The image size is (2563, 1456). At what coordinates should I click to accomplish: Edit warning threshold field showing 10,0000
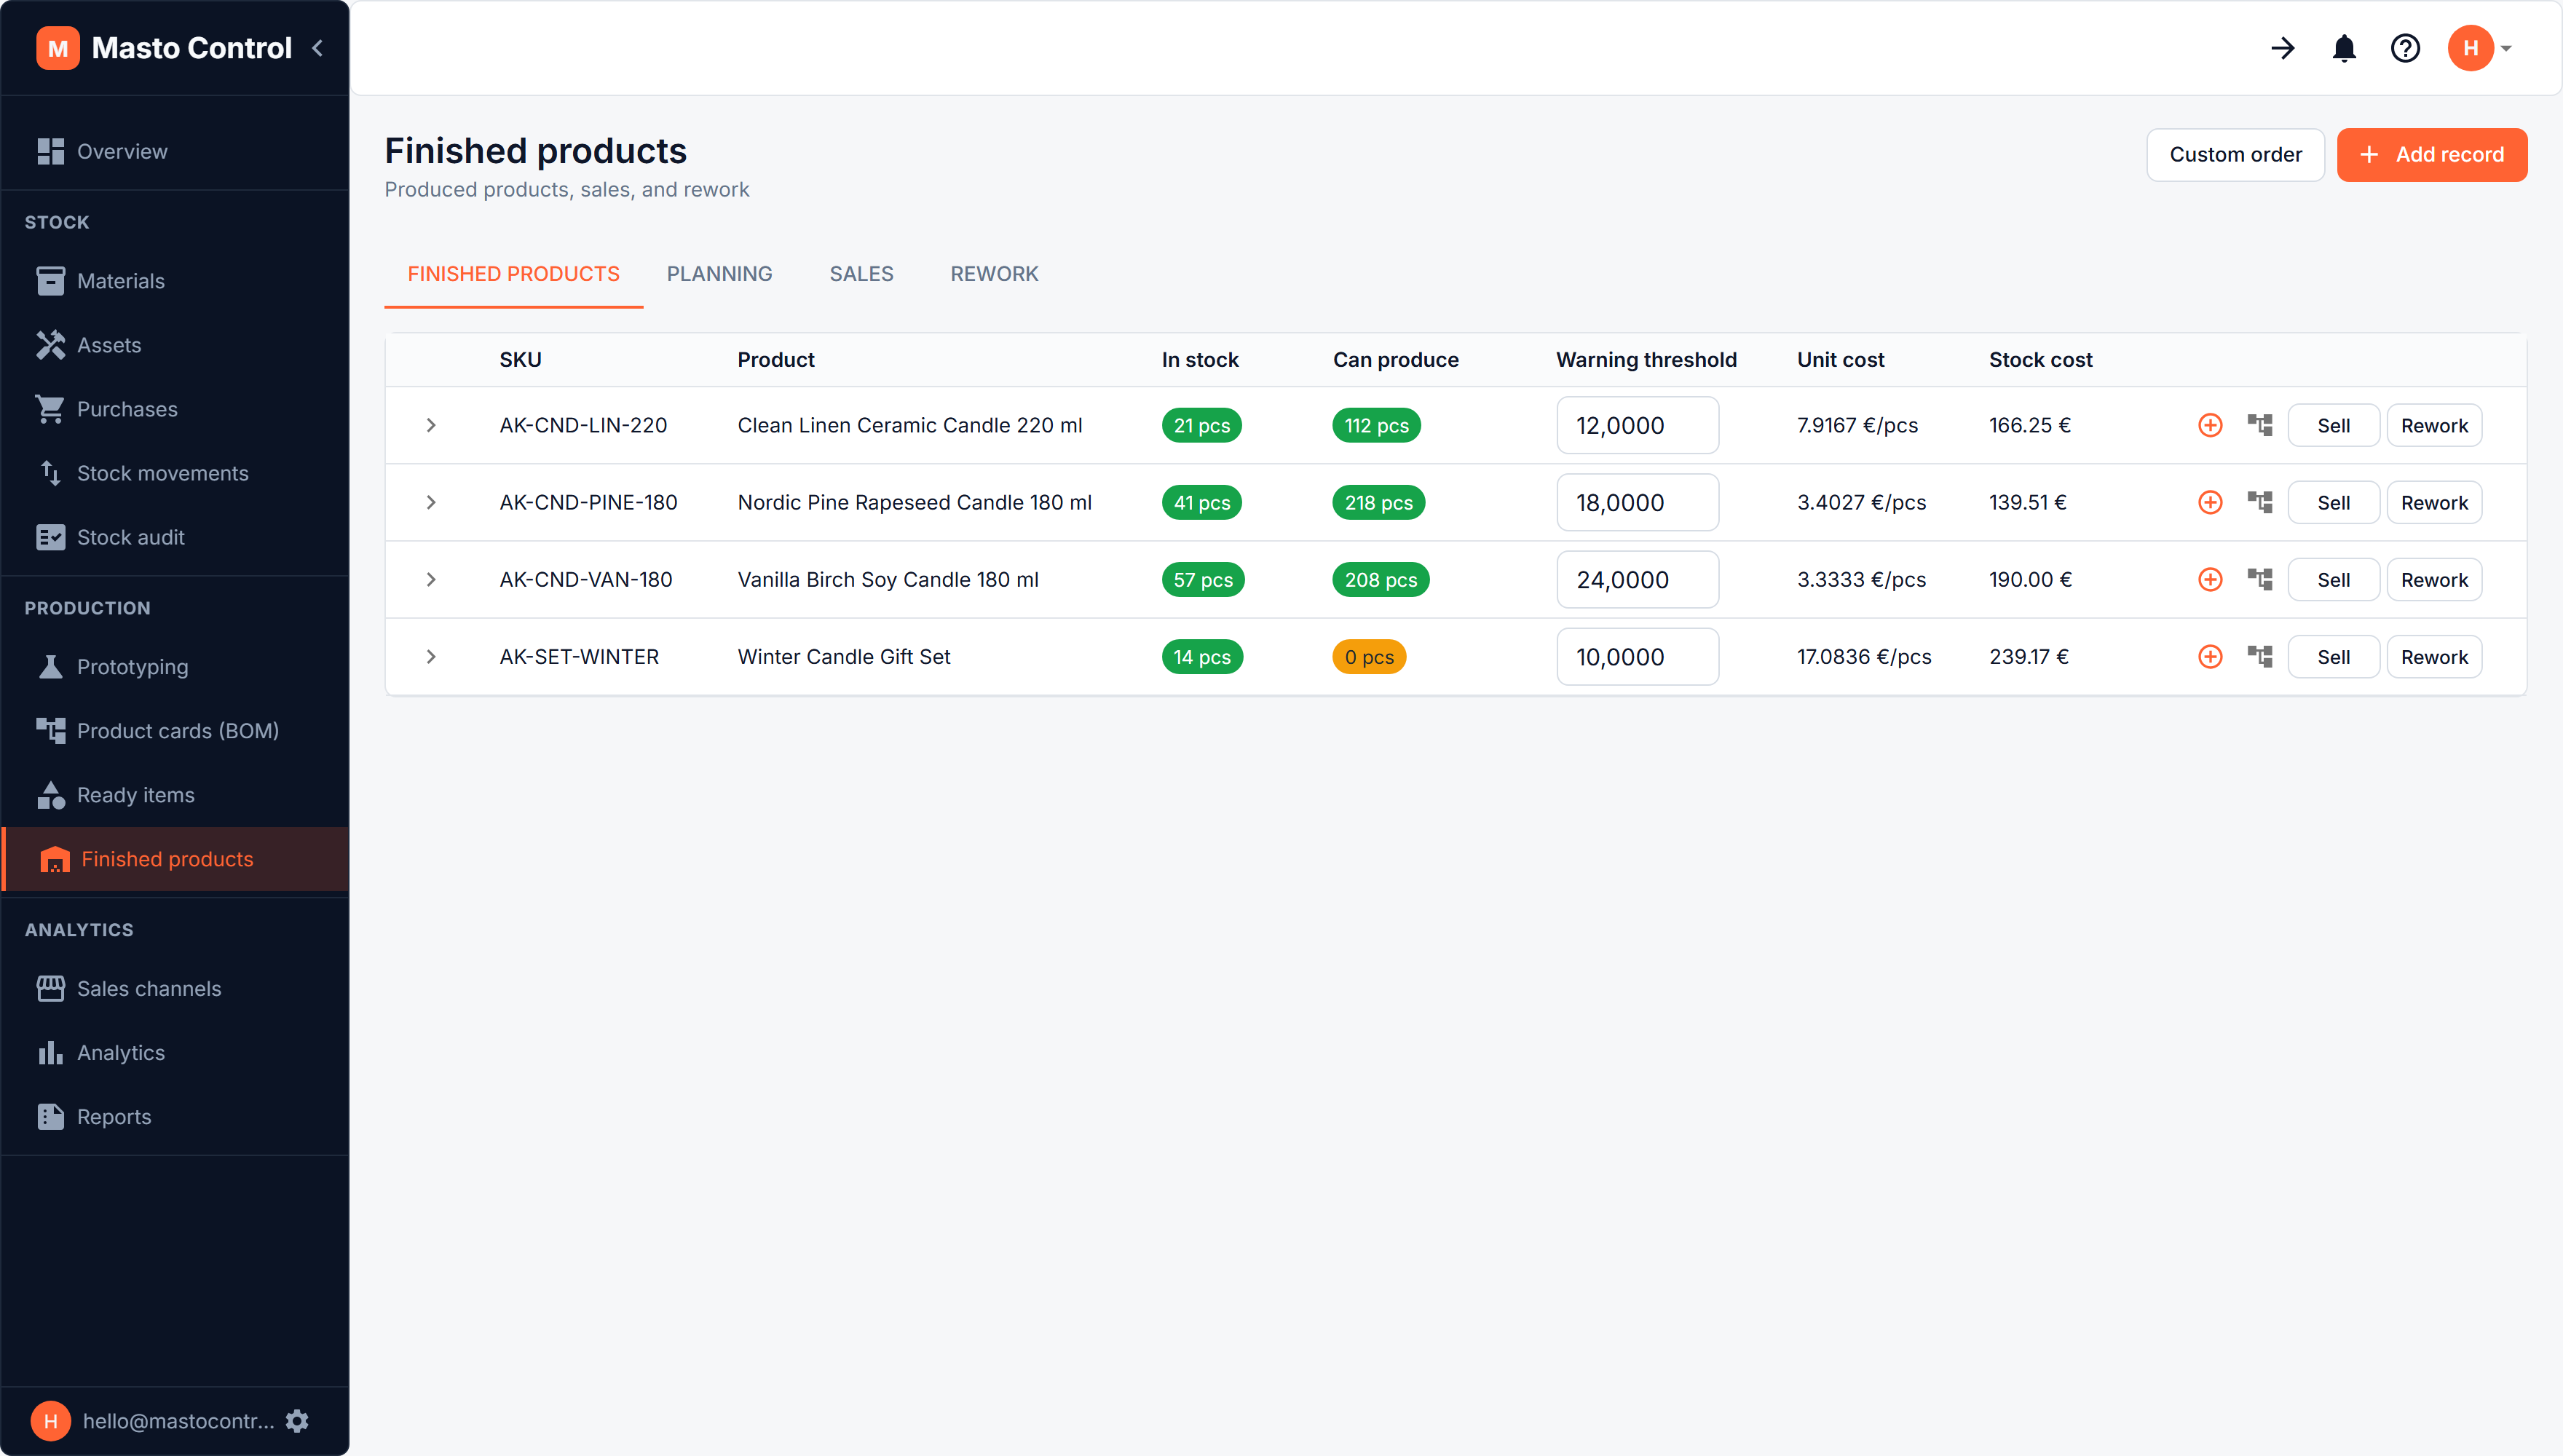click(1637, 656)
